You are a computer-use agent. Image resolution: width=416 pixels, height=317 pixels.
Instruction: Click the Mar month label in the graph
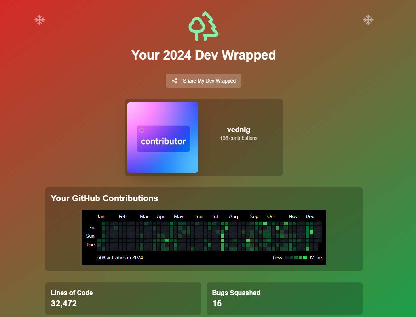coord(144,216)
